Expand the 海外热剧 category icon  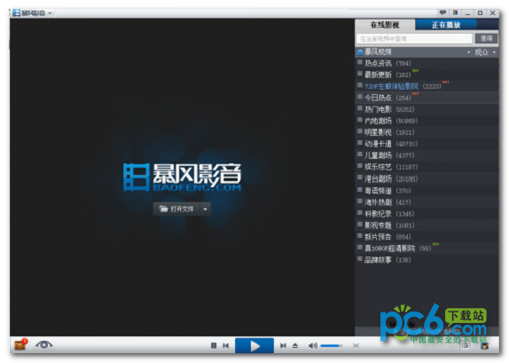coord(360,201)
